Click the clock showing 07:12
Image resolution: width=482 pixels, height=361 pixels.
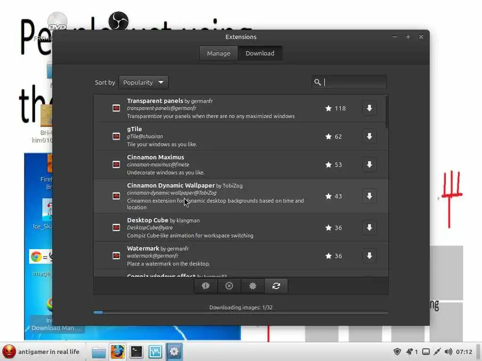point(464,352)
